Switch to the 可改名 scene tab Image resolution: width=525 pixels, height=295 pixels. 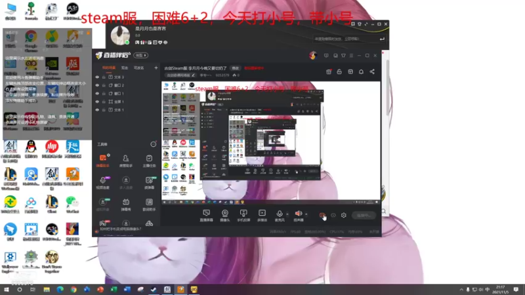click(138, 68)
